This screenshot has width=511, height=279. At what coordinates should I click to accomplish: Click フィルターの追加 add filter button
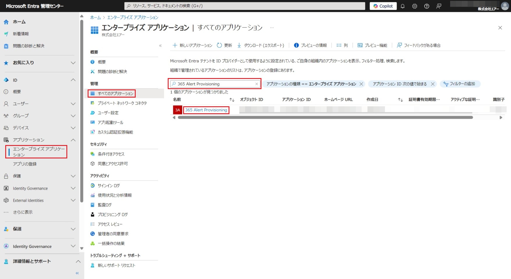459,84
